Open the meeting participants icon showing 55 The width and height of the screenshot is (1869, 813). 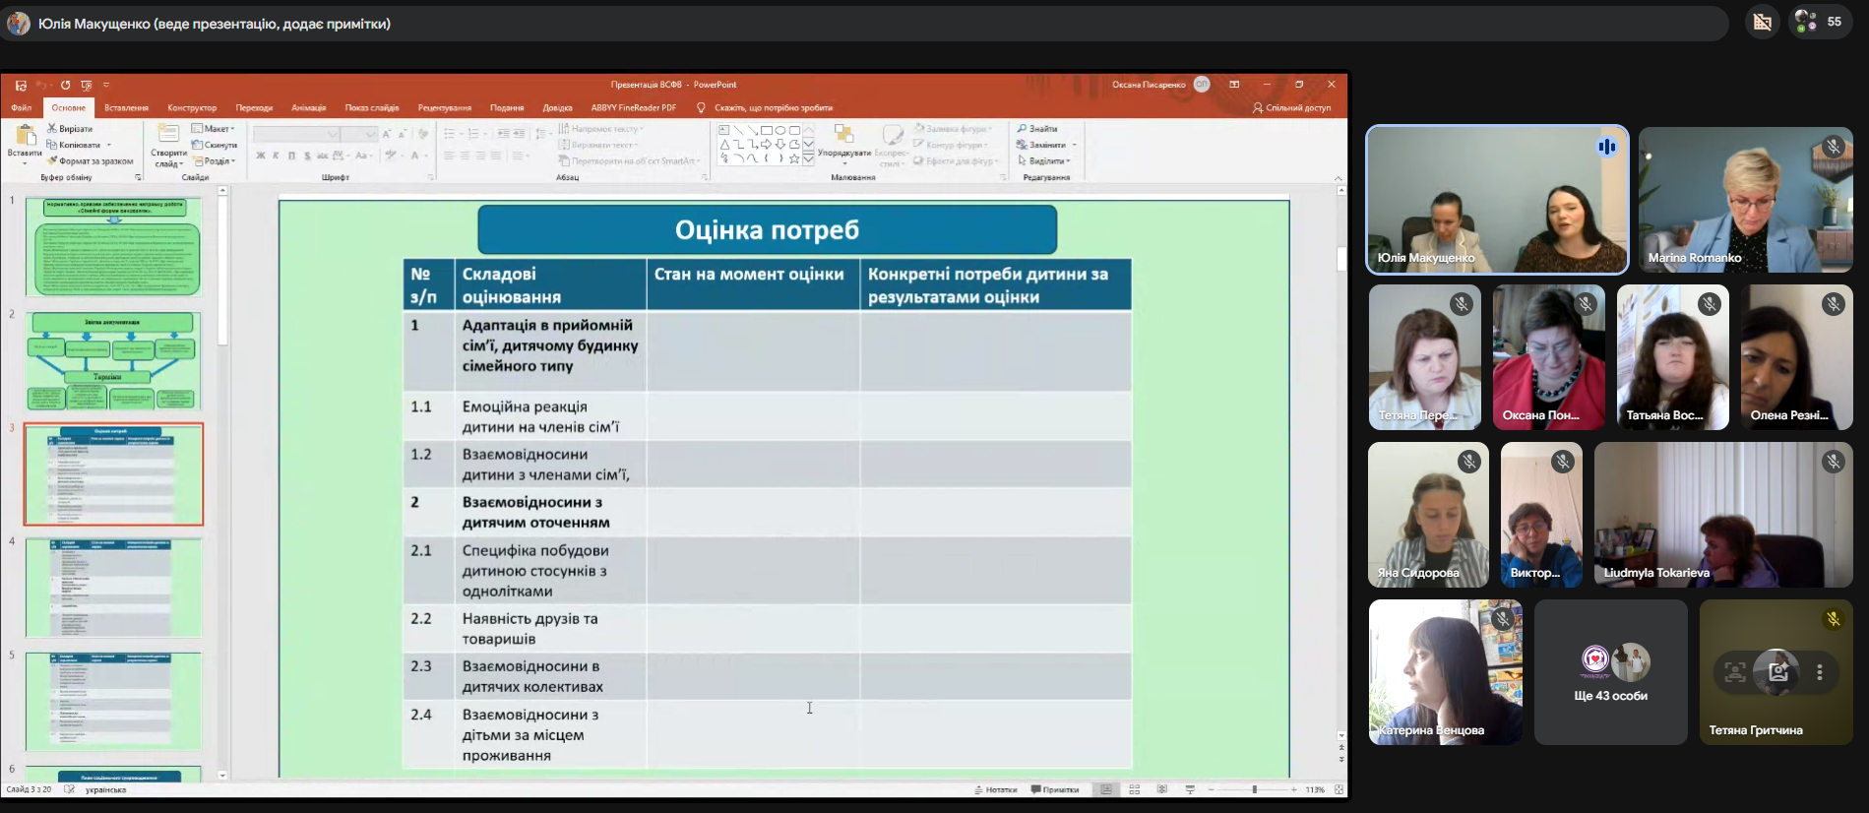coord(1819,22)
